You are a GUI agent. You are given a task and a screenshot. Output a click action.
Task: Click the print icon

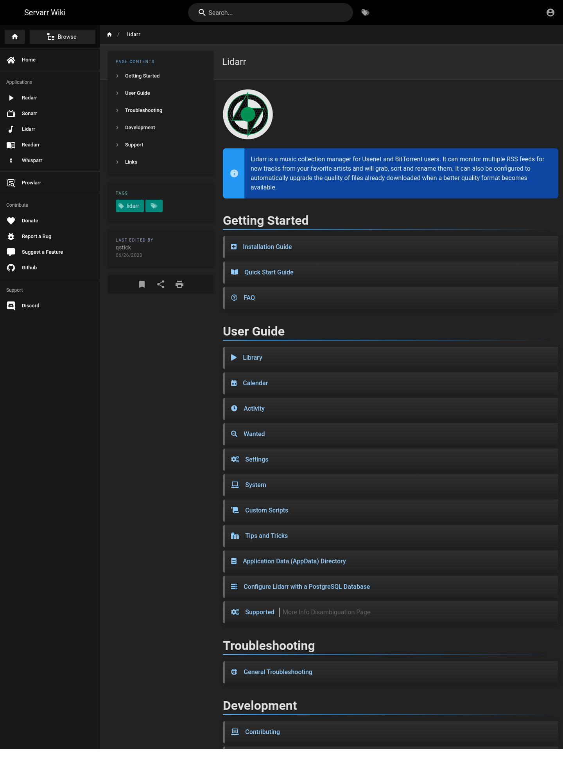179,284
